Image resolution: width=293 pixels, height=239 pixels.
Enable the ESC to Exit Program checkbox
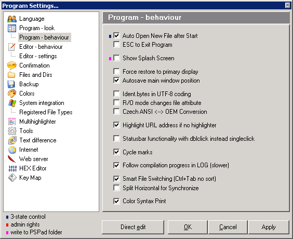(116, 45)
